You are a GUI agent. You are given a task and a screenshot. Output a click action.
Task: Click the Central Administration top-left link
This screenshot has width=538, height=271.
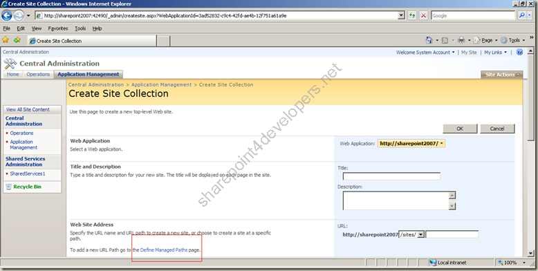coord(26,52)
